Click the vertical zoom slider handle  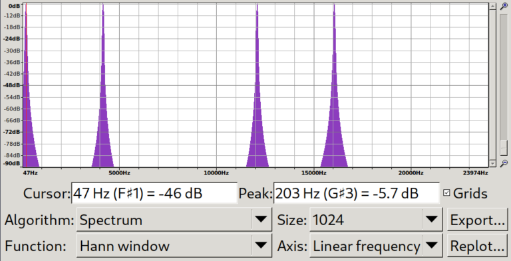point(504,147)
